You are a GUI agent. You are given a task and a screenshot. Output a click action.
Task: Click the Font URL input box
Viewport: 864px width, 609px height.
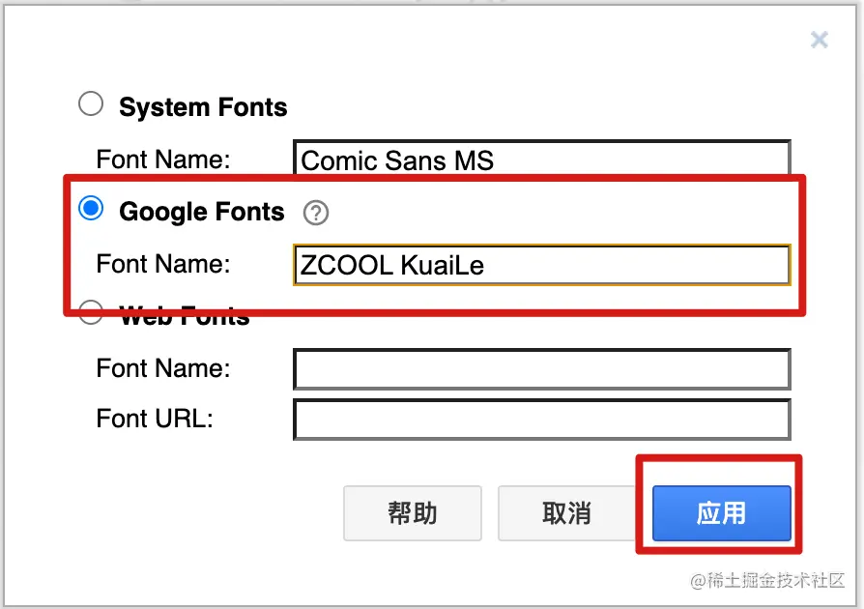click(541, 419)
